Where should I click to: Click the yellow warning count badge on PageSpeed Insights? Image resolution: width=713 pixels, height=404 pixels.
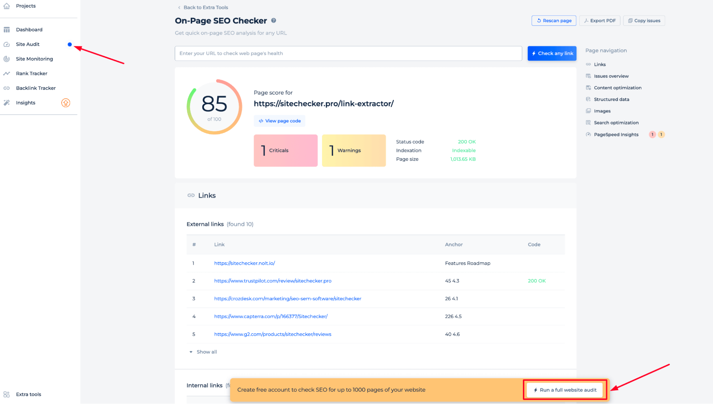click(661, 135)
